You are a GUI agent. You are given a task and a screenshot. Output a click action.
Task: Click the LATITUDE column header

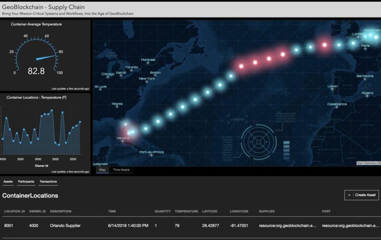(210, 212)
